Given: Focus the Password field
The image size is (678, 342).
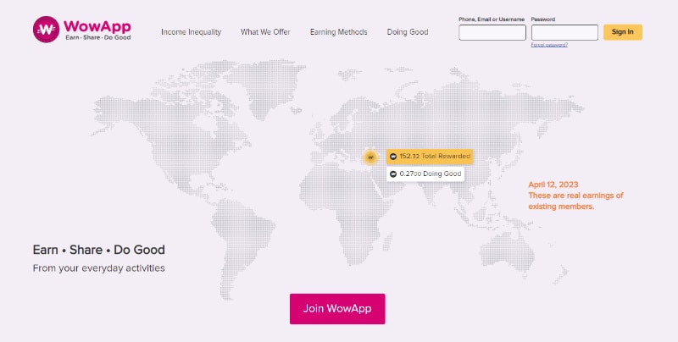Looking at the screenshot, I should pyautogui.click(x=564, y=32).
